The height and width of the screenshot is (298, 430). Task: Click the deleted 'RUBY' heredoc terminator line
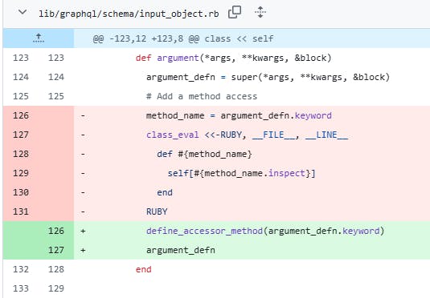157,211
